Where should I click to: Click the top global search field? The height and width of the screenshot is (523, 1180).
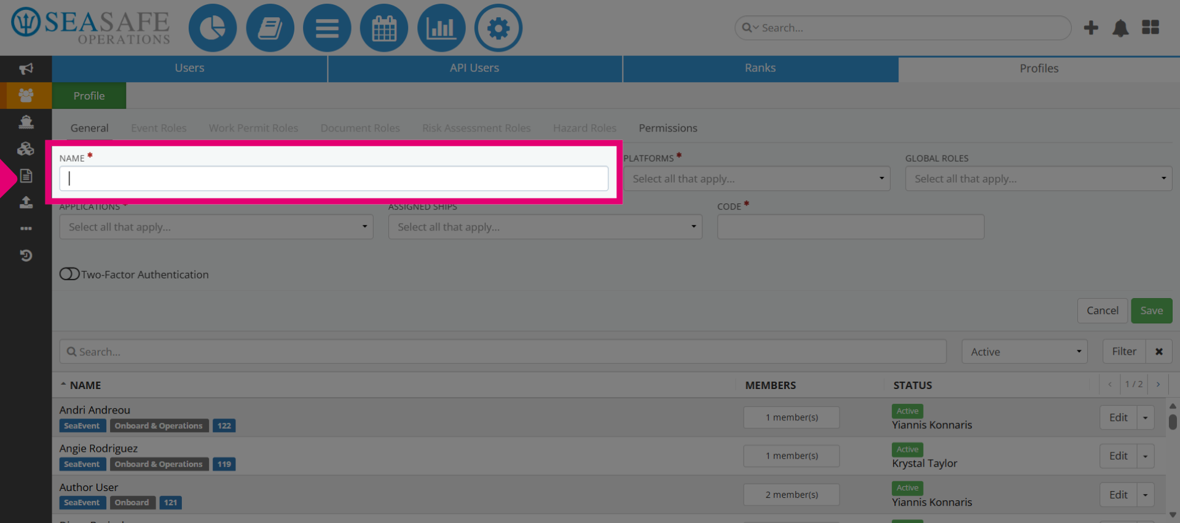(903, 28)
